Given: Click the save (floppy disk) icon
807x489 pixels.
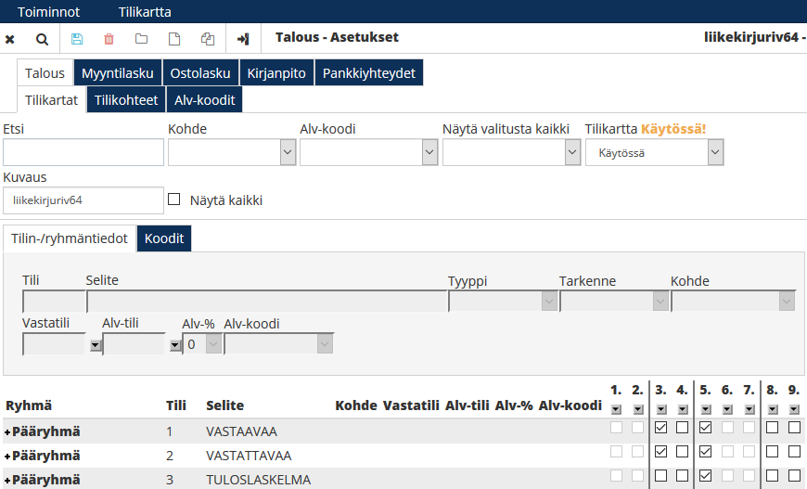Looking at the screenshot, I should [77, 39].
